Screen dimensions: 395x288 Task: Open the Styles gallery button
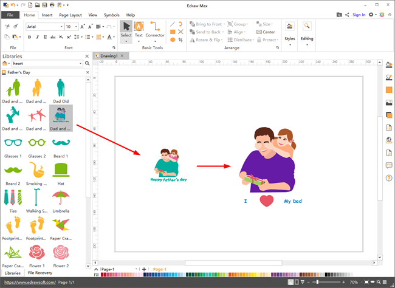click(x=290, y=30)
